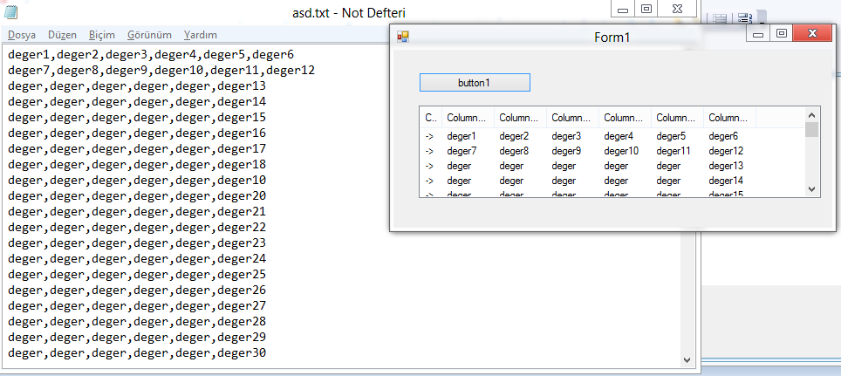Click the column header above deger1
This screenshot has width=841, height=376.
(468, 118)
